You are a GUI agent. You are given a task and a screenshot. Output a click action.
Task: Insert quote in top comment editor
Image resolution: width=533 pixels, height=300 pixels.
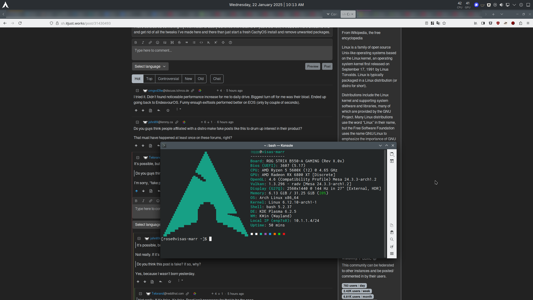(x=187, y=42)
